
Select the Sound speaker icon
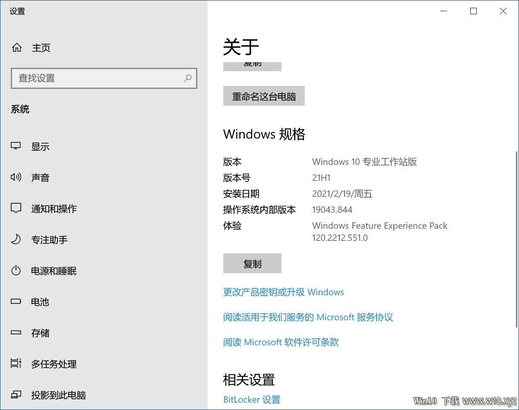coord(16,177)
